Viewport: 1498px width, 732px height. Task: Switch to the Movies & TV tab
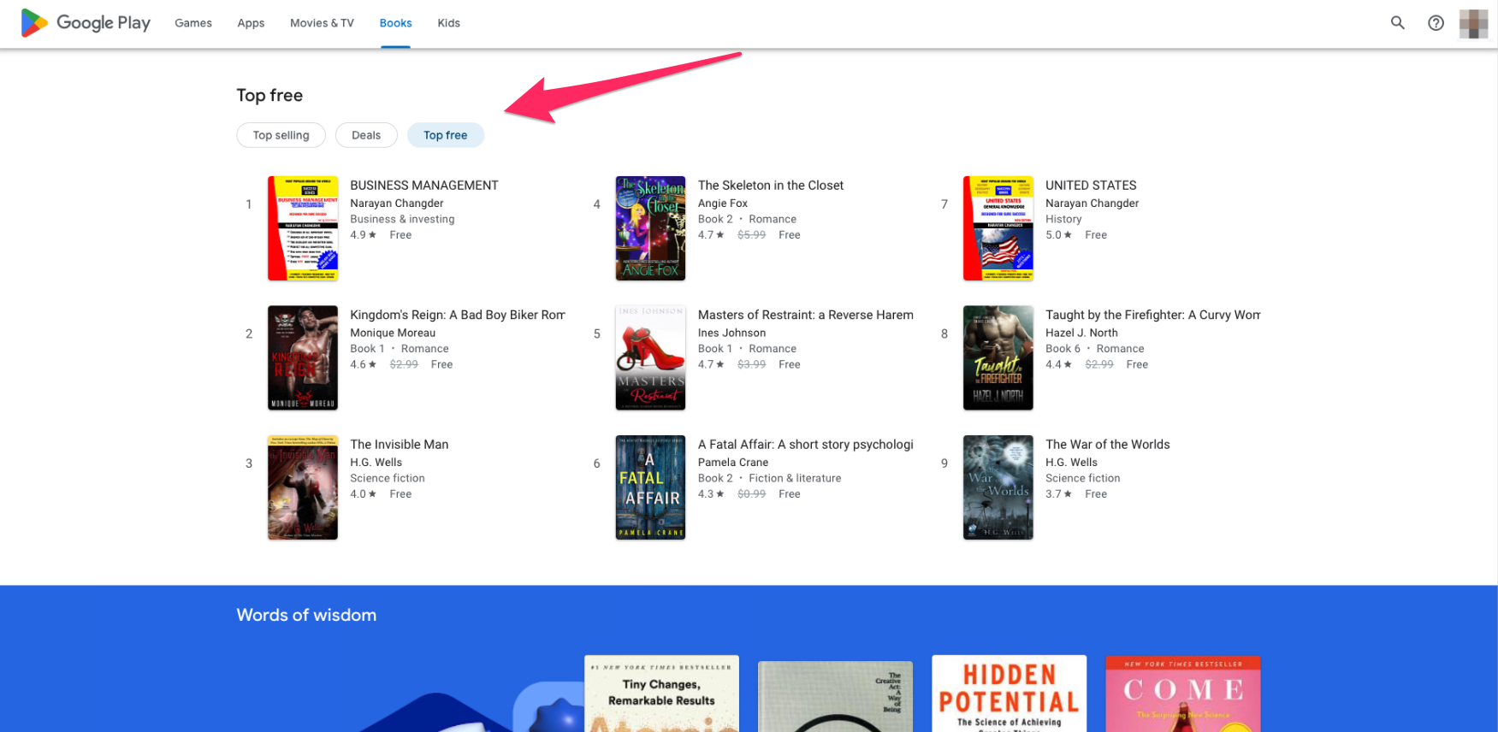pyautogui.click(x=322, y=23)
